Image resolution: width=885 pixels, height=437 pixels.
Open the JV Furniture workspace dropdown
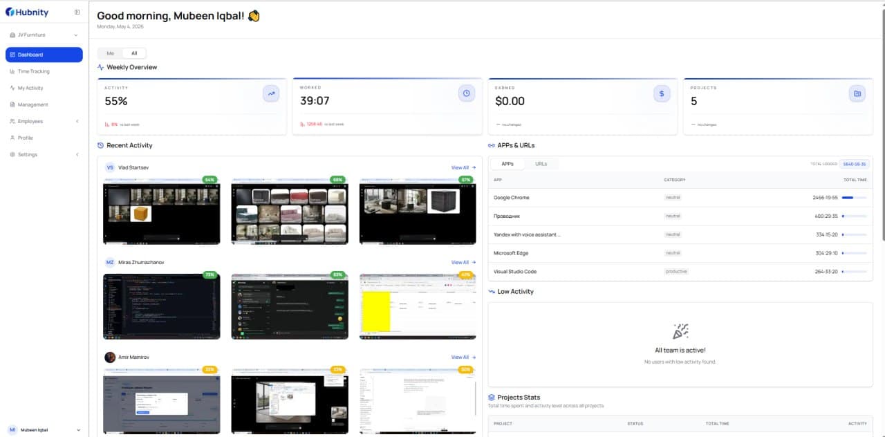pos(44,35)
